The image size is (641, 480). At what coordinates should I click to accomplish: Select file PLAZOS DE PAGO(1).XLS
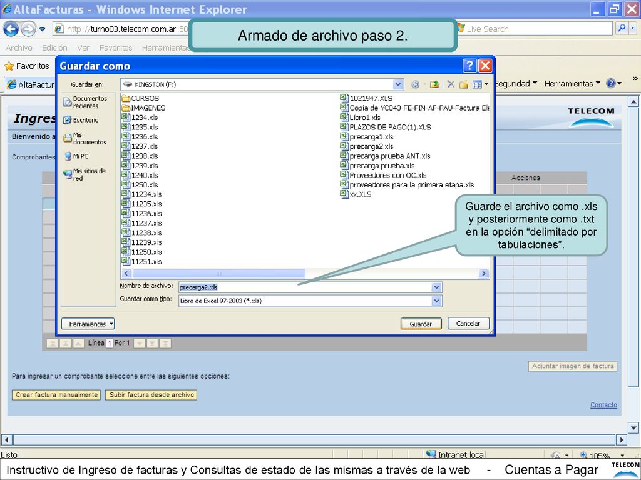point(386,127)
